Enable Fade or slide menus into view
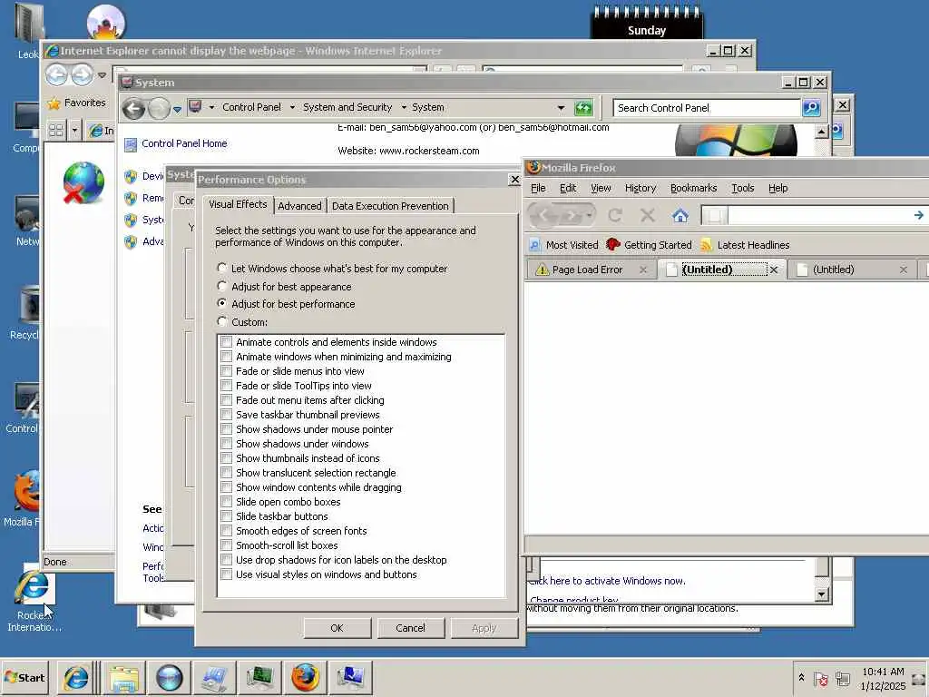 pos(226,371)
